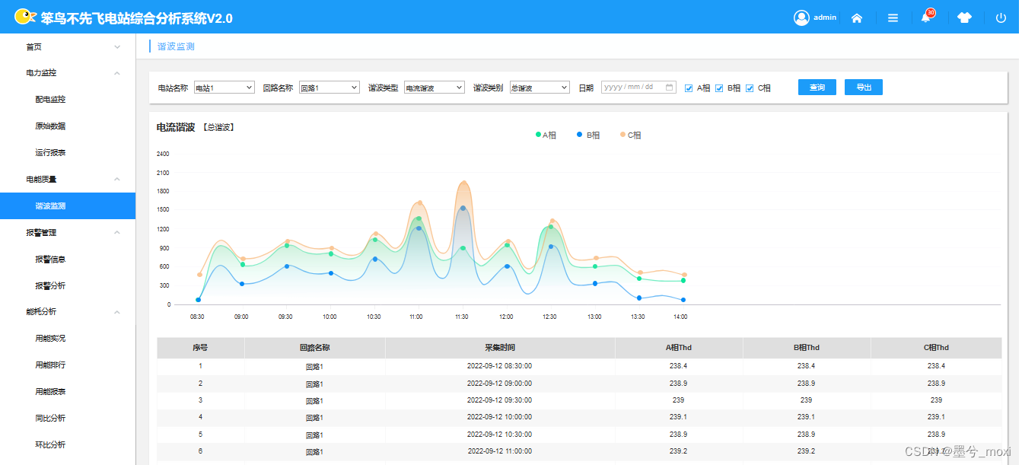The image size is (1022, 465).
Task: Click the 采集时间 column header
Action: tap(500, 348)
